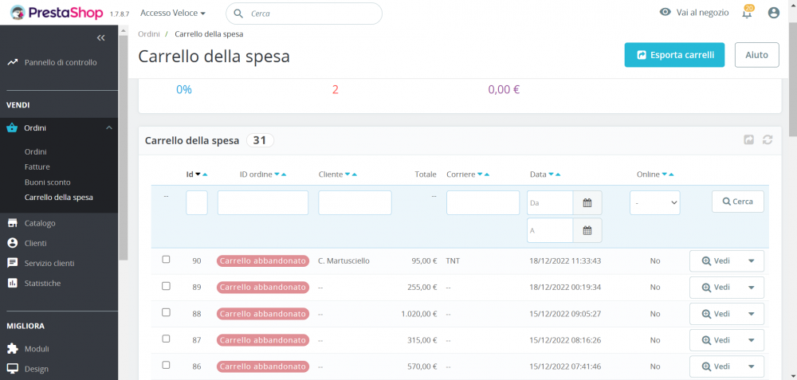This screenshot has width=797, height=380.
Task: Open the Da date calendar picker
Action: (587, 202)
